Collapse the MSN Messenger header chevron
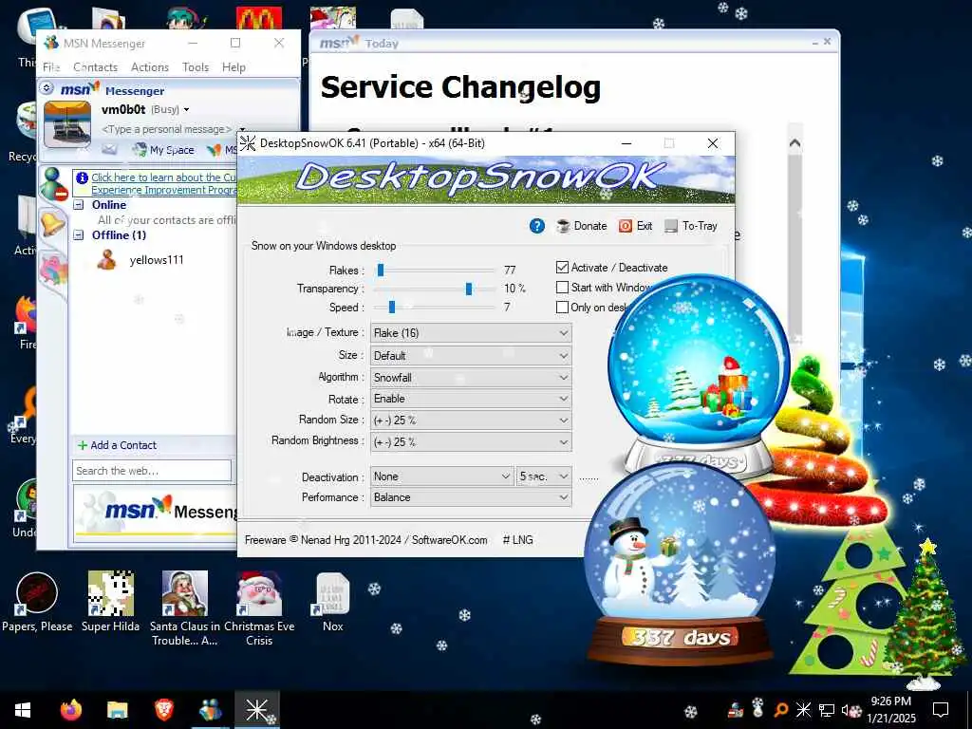The width and height of the screenshot is (972, 729). pos(47,88)
